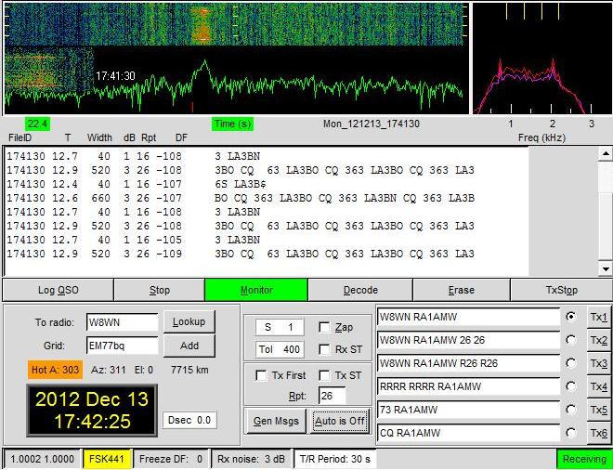This screenshot has width=613, height=470.
Task: Generate messages with Gen Msgs
Action: point(276,421)
